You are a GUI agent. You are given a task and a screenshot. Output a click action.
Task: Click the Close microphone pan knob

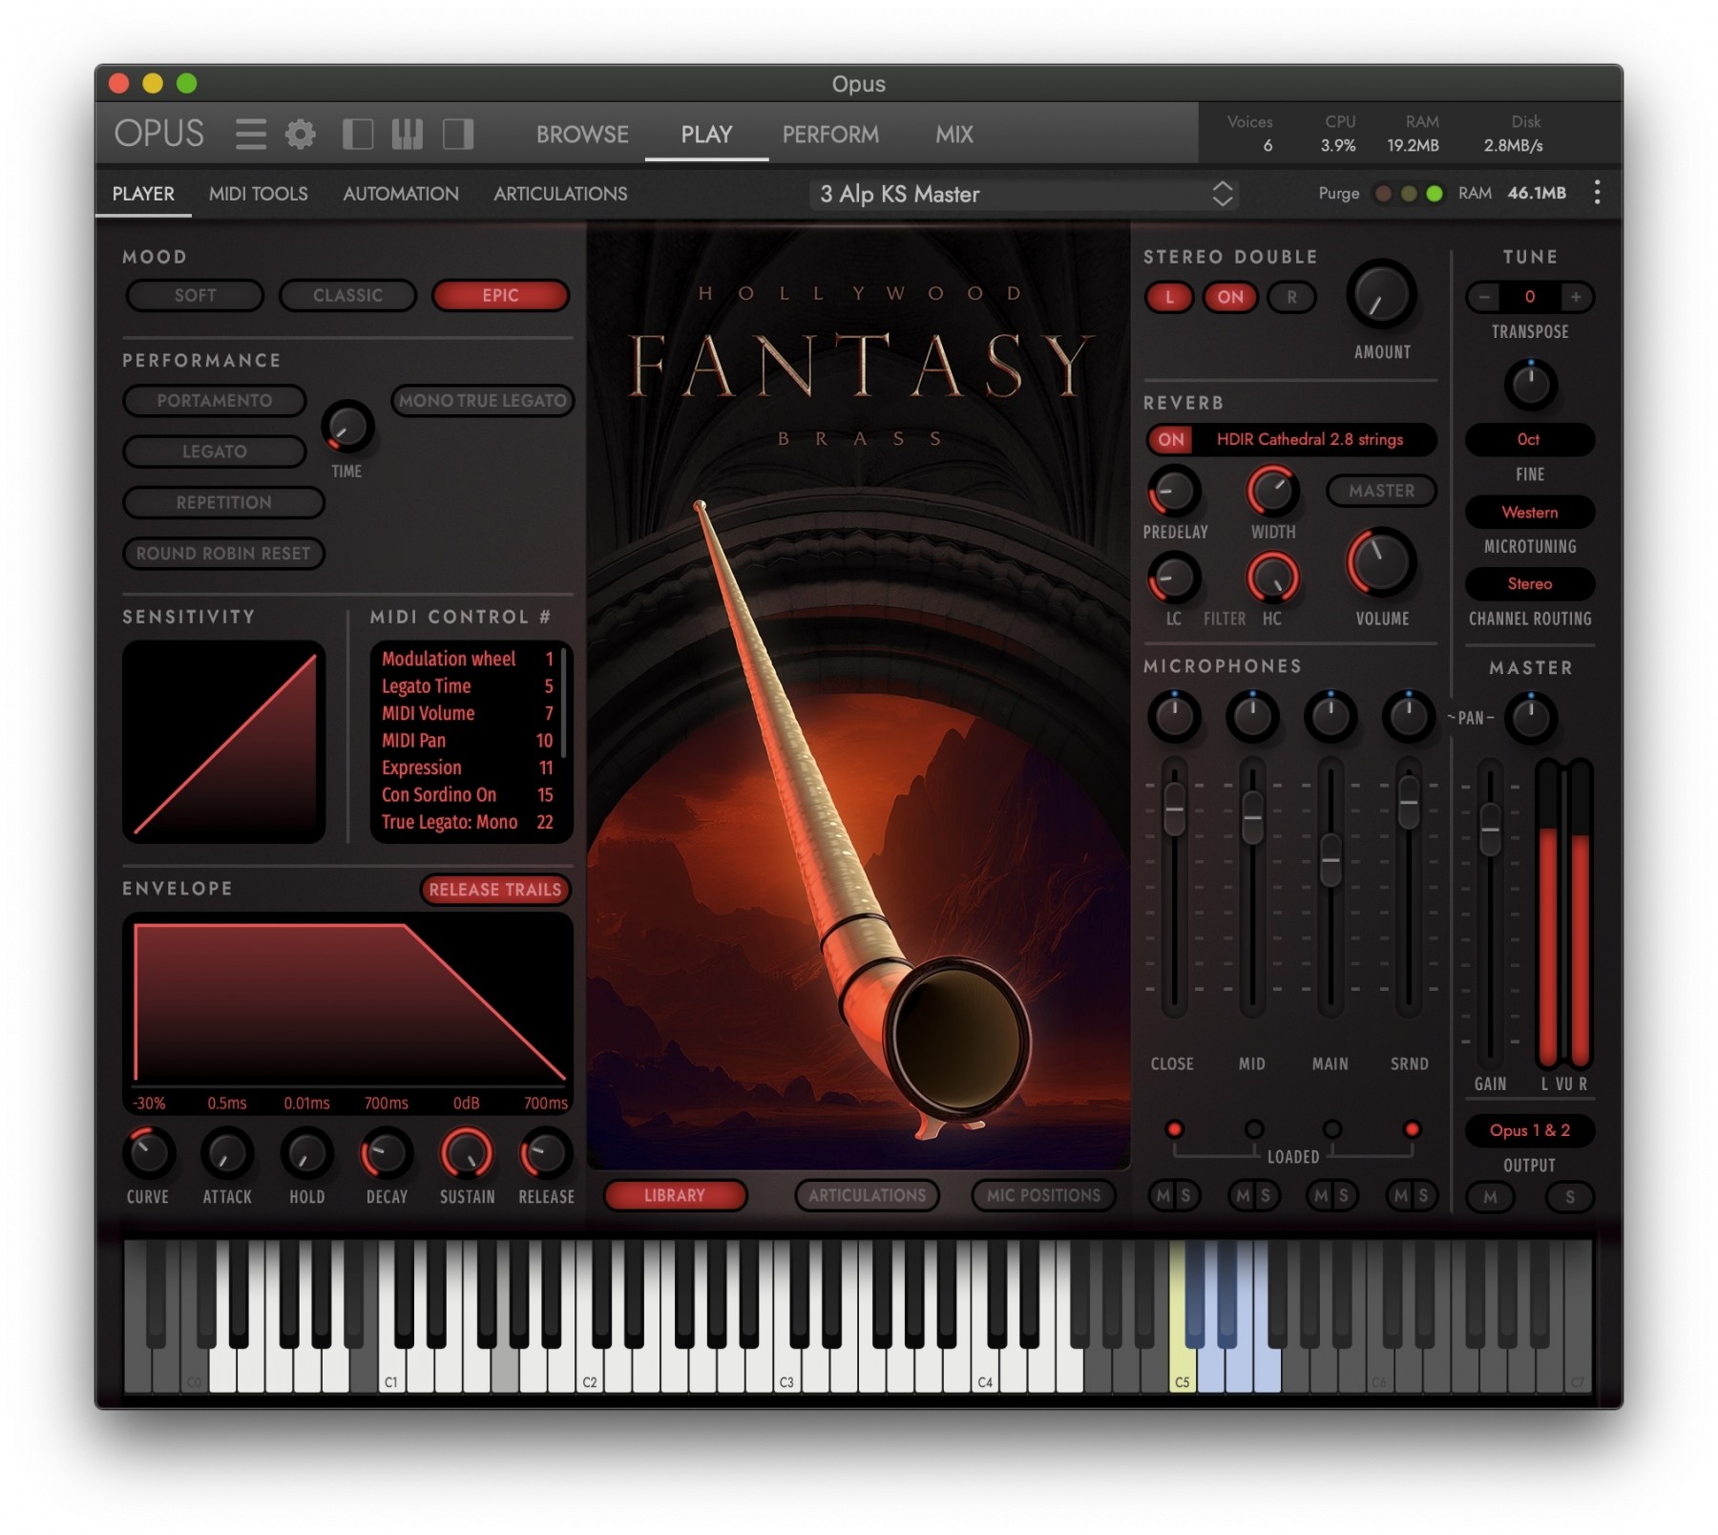[x=1174, y=716]
